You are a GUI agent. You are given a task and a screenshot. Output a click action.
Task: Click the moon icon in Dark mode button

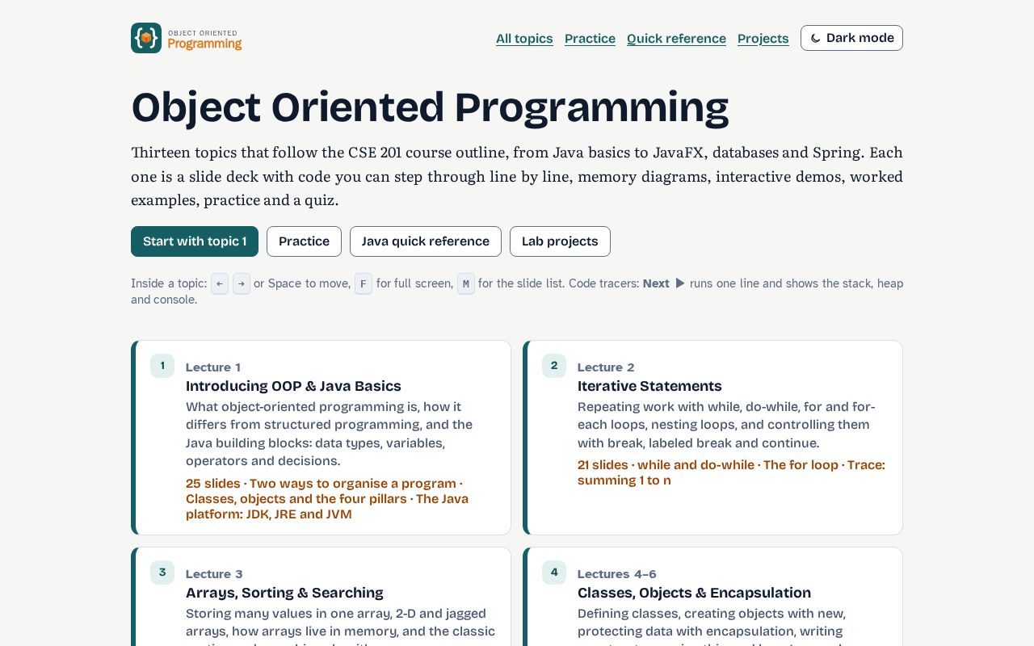click(x=816, y=38)
